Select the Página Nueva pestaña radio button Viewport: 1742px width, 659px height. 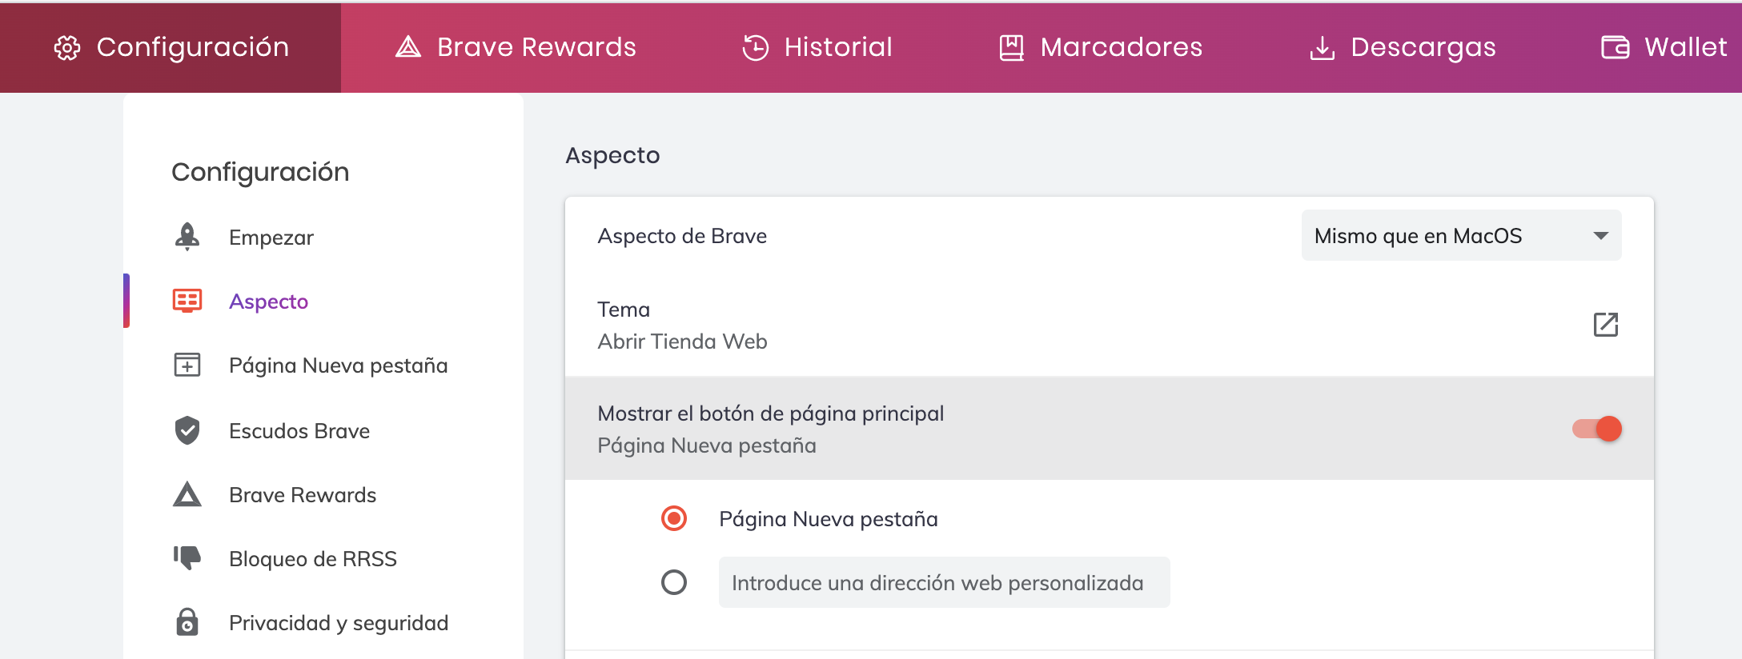[674, 518]
